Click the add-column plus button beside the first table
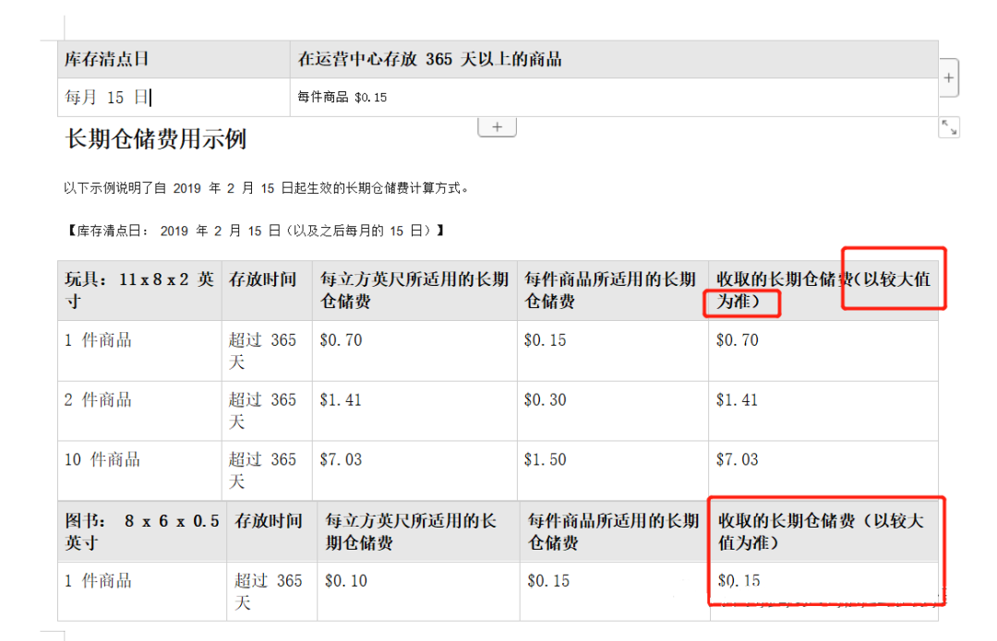The image size is (997, 641). 949,77
